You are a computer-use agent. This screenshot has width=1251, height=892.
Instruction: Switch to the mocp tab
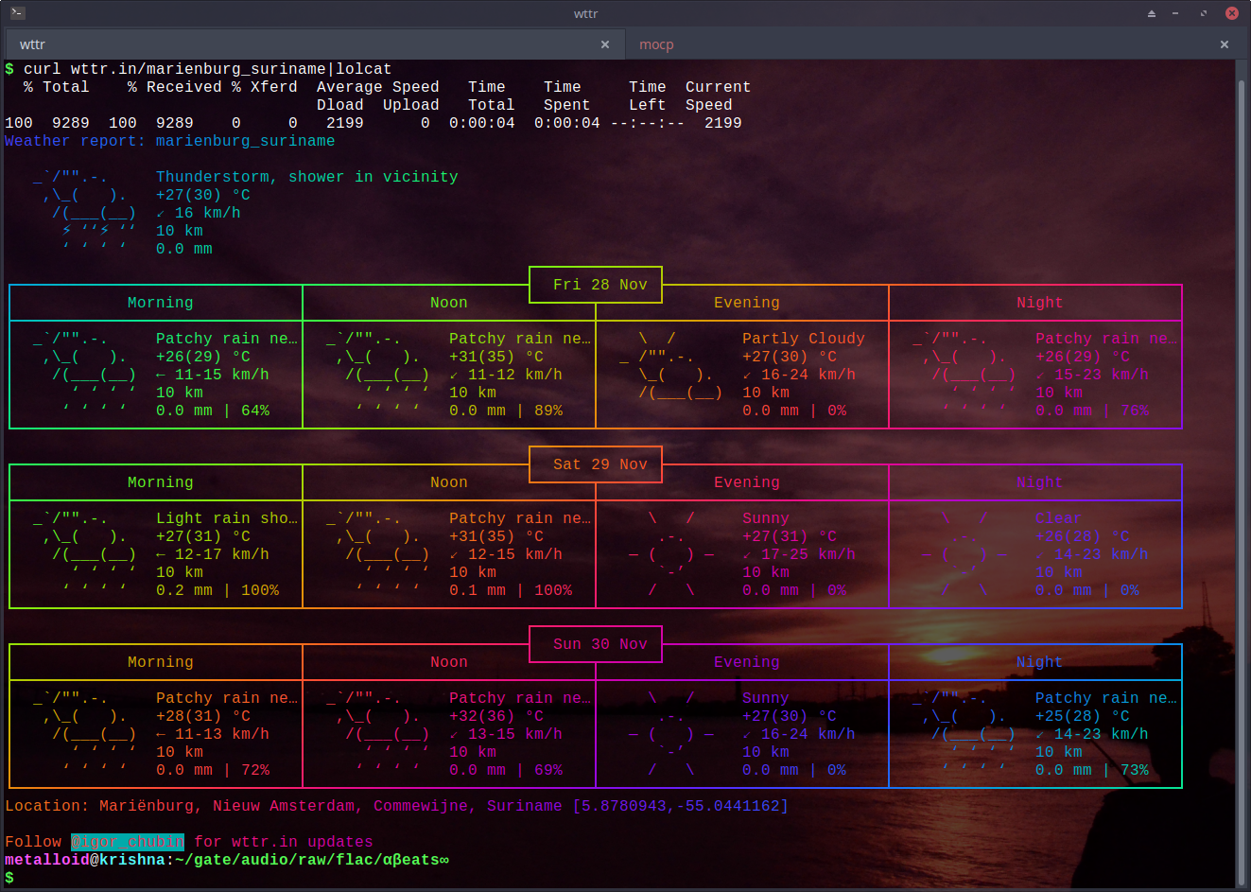[656, 44]
